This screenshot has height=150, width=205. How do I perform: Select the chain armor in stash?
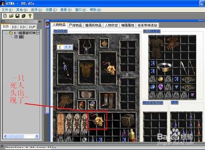coord(157,47)
